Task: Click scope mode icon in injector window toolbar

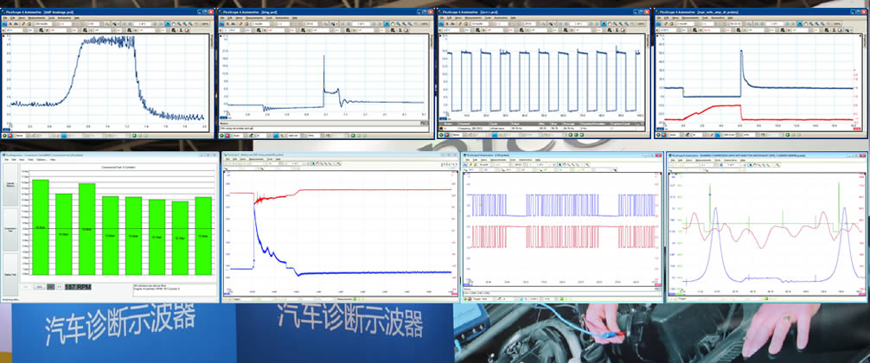Action: click(221, 22)
